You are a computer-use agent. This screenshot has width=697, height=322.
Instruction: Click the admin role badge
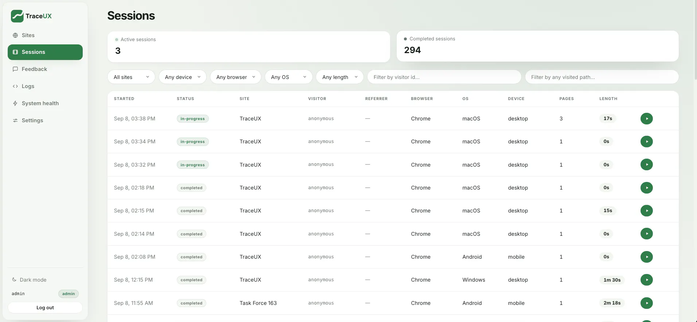(69, 294)
